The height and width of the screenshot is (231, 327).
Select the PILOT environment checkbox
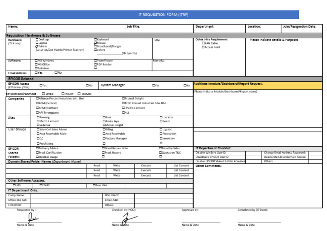[x=63, y=94]
